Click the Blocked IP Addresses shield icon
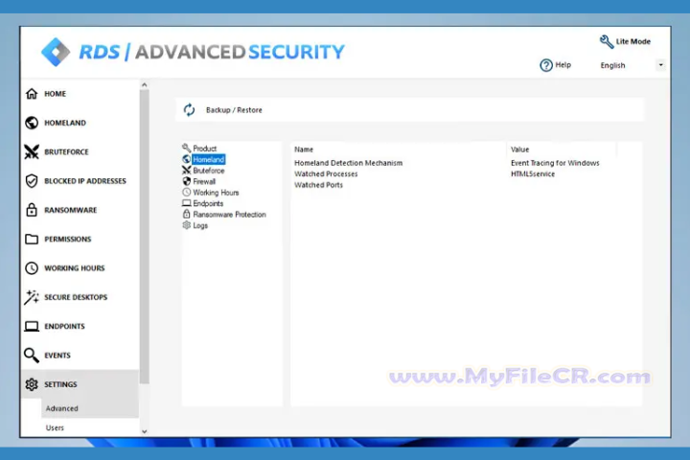The width and height of the screenshot is (690, 460). click(32, 181)
